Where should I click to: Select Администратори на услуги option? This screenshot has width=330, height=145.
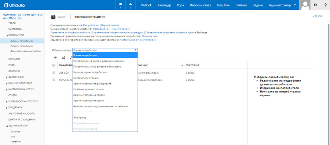click(105, 101)
